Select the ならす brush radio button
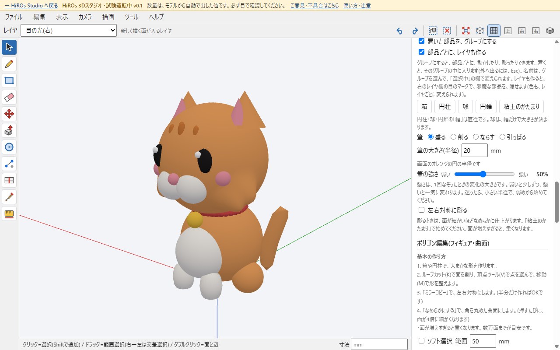 click(476, 137)
